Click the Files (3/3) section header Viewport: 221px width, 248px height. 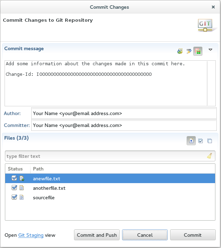click(16, 138)
